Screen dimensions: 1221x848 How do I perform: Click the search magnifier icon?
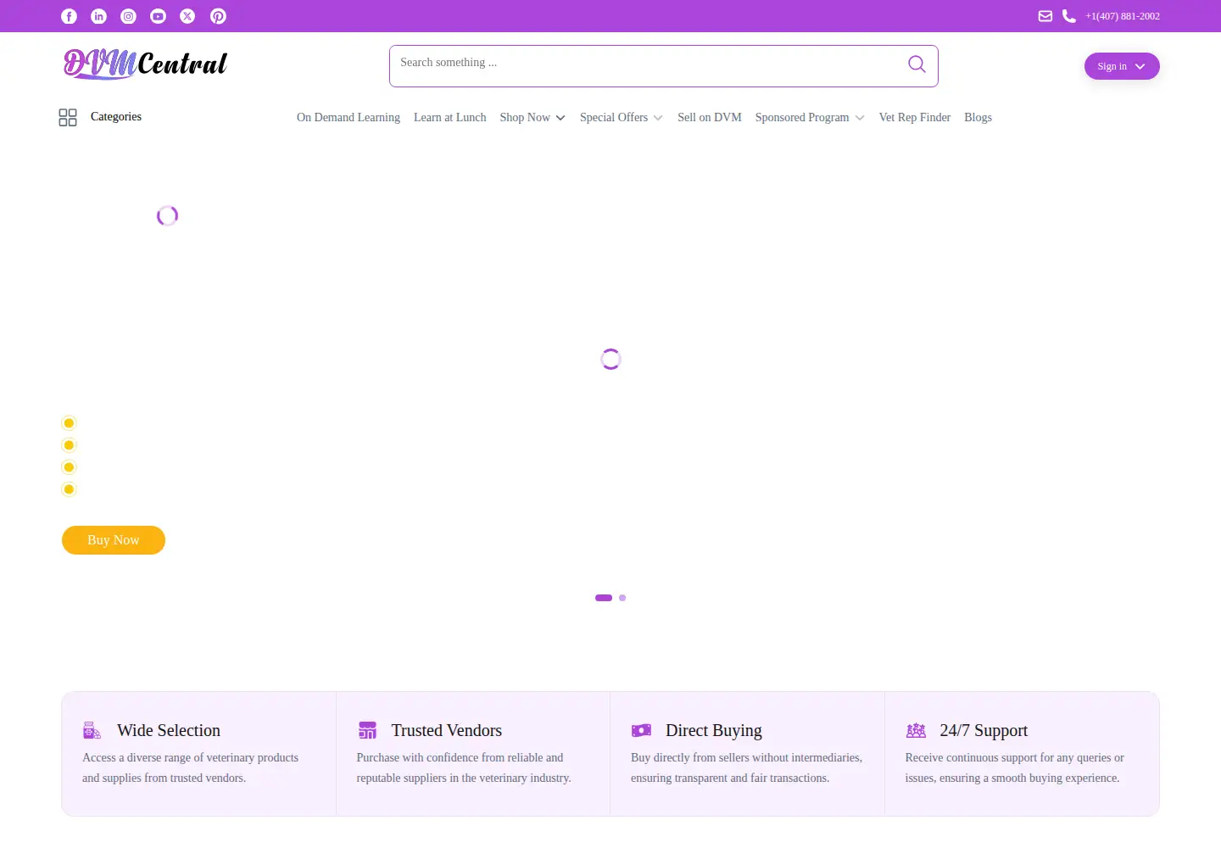click(917, 64)
